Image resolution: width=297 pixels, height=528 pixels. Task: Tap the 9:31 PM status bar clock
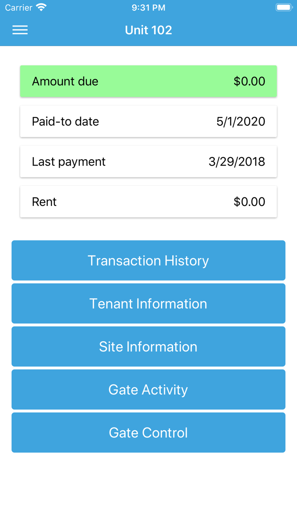(148, 8)
